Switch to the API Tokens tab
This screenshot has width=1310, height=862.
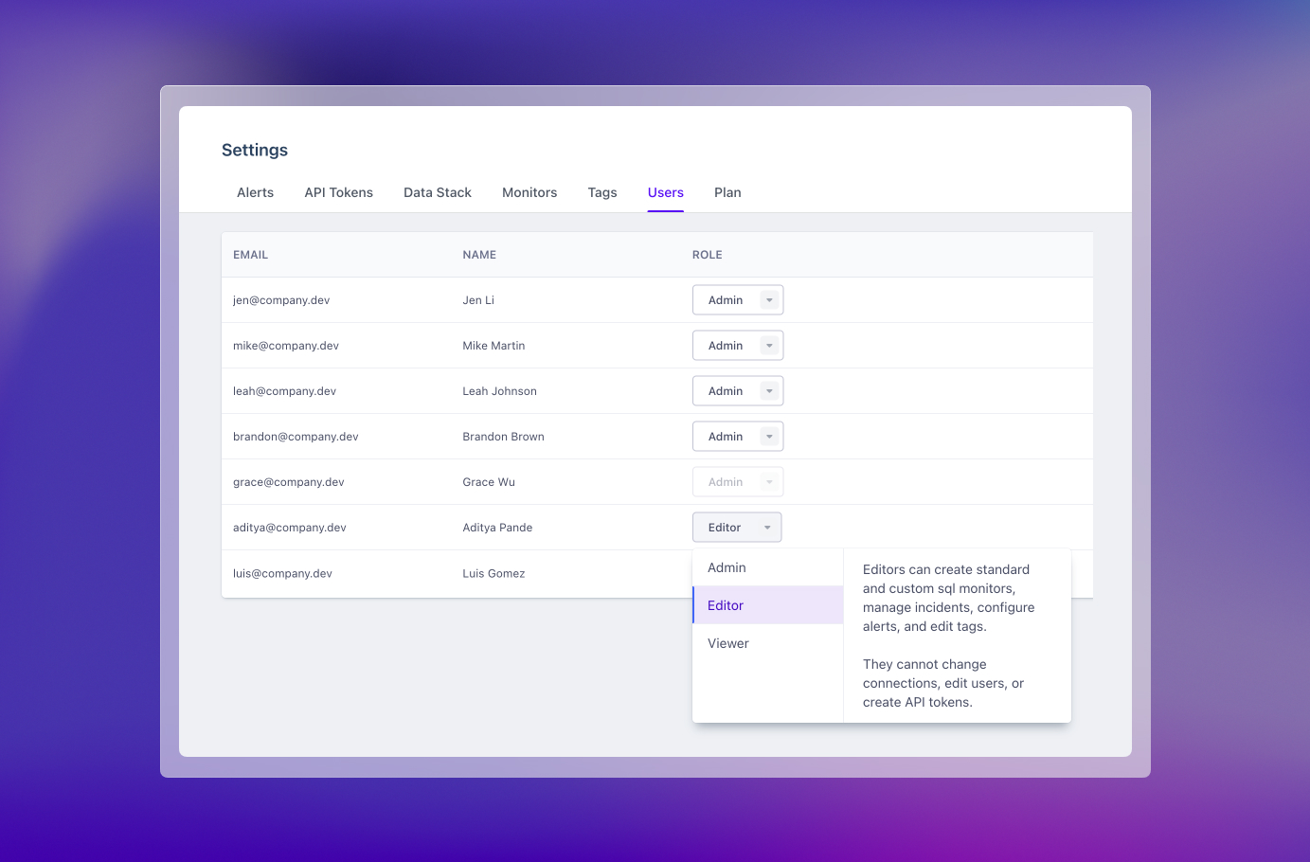338,192
